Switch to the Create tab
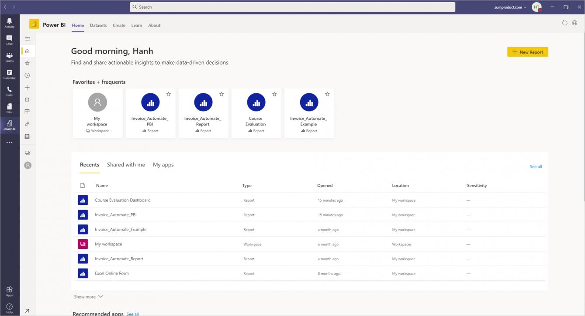The image size is (585, 316). pos(119,25)
